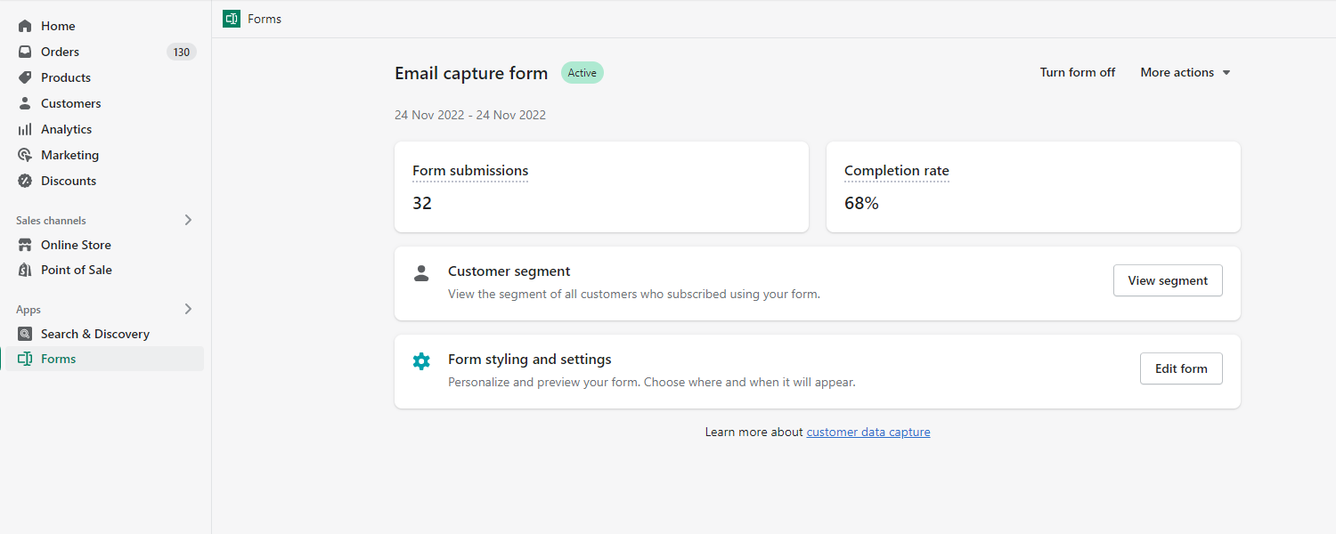Viewport: 1336px width, 534px height.
Task: Click the View segment button
Action: pyautogui.click(x=1168, y=279)
